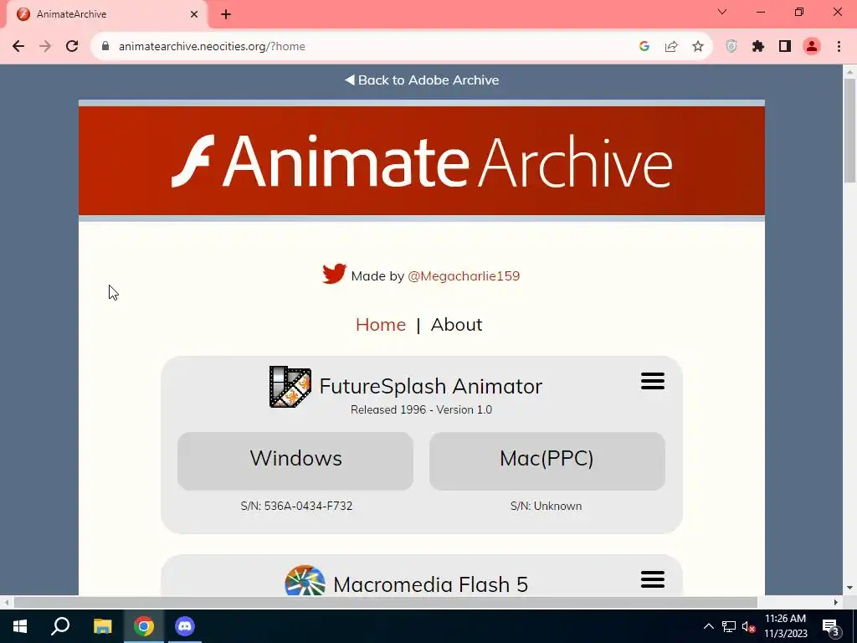Open Windows taskbar search
857x643 pixels.
pos(60,626)
